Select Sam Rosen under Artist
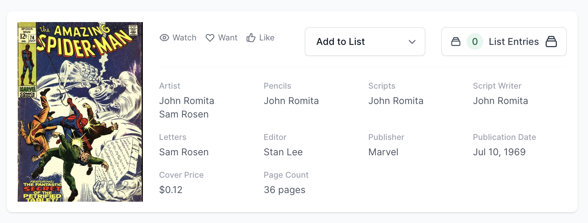The image size is (588, 223). point(184,114)
